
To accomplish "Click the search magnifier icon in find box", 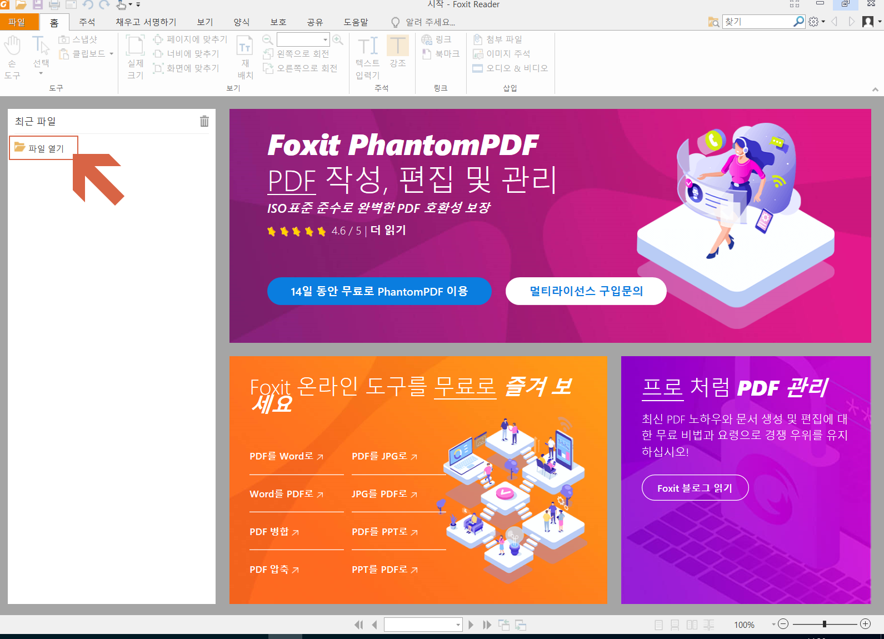I will [x=798, y=22].
